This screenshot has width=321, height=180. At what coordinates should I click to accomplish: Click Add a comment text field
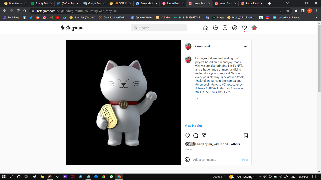click(216, 160)
